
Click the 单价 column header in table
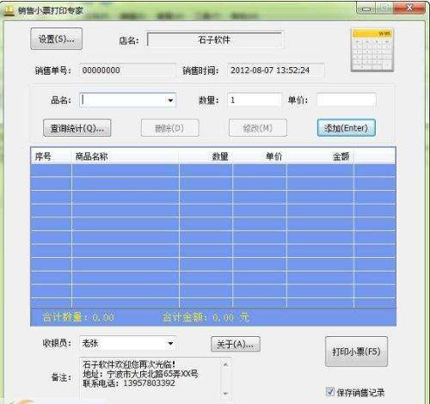pyautogui.click(x=260, y=156)
